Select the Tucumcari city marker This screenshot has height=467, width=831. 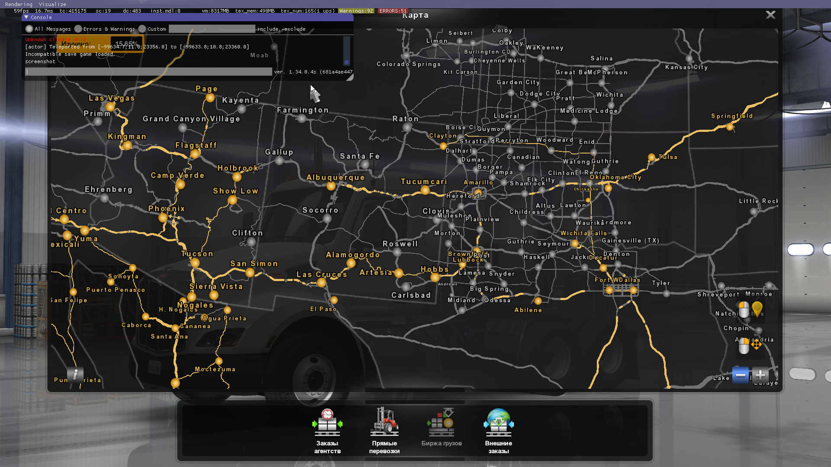tap(425, 190)
